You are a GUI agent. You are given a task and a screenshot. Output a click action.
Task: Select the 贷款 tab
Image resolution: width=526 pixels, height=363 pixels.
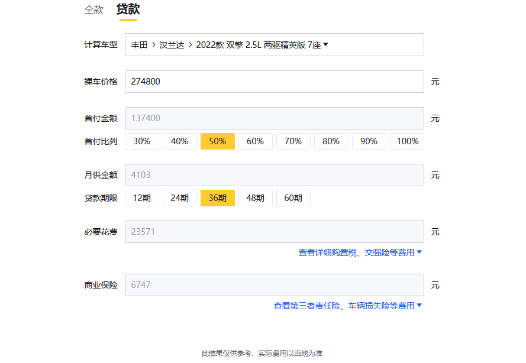coord(128,10)
